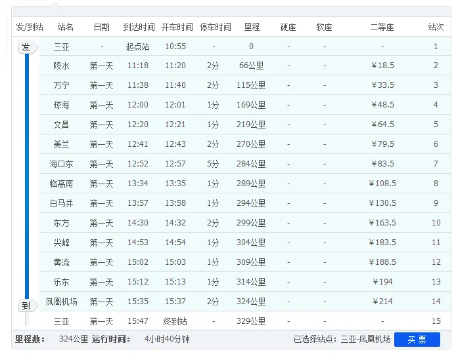The height and width of the screenshot is (354, 456).
Task: Click the 停车时间 column header
Action: click(216, 27)
